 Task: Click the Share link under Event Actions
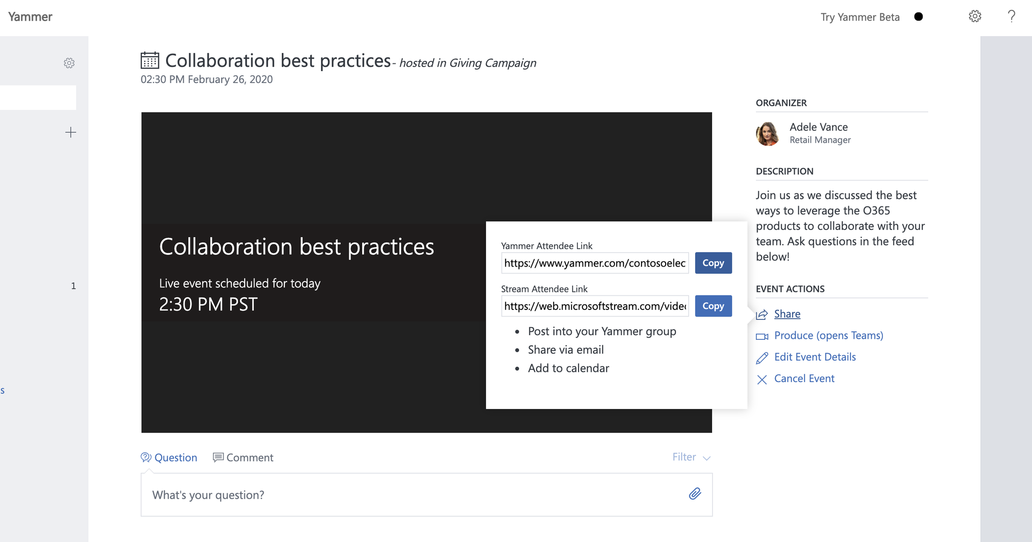coord(787,314)
